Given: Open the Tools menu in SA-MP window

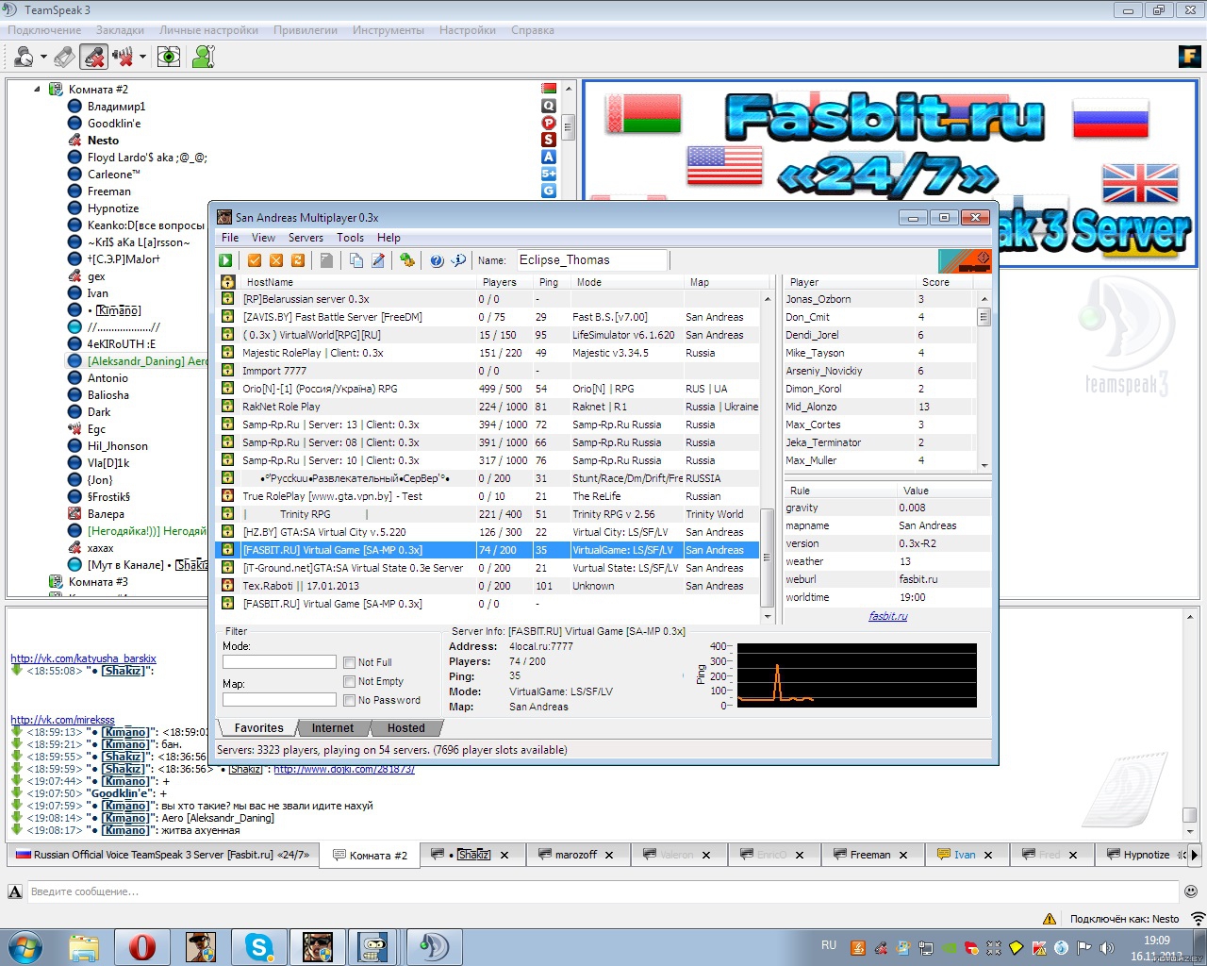Looking at the screenshot, I should 350,238.
